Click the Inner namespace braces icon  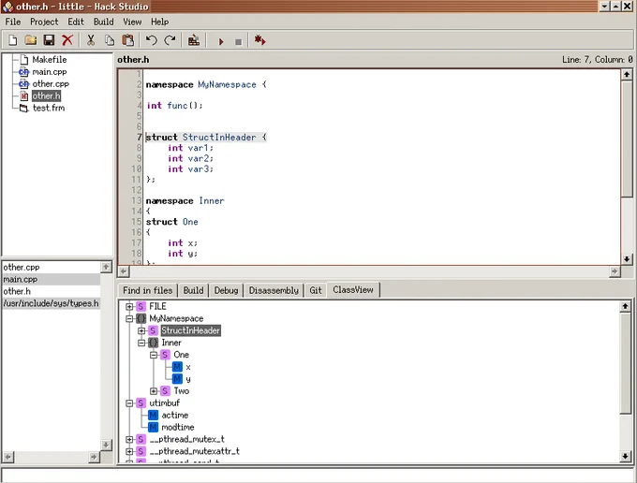click(153, 343)
